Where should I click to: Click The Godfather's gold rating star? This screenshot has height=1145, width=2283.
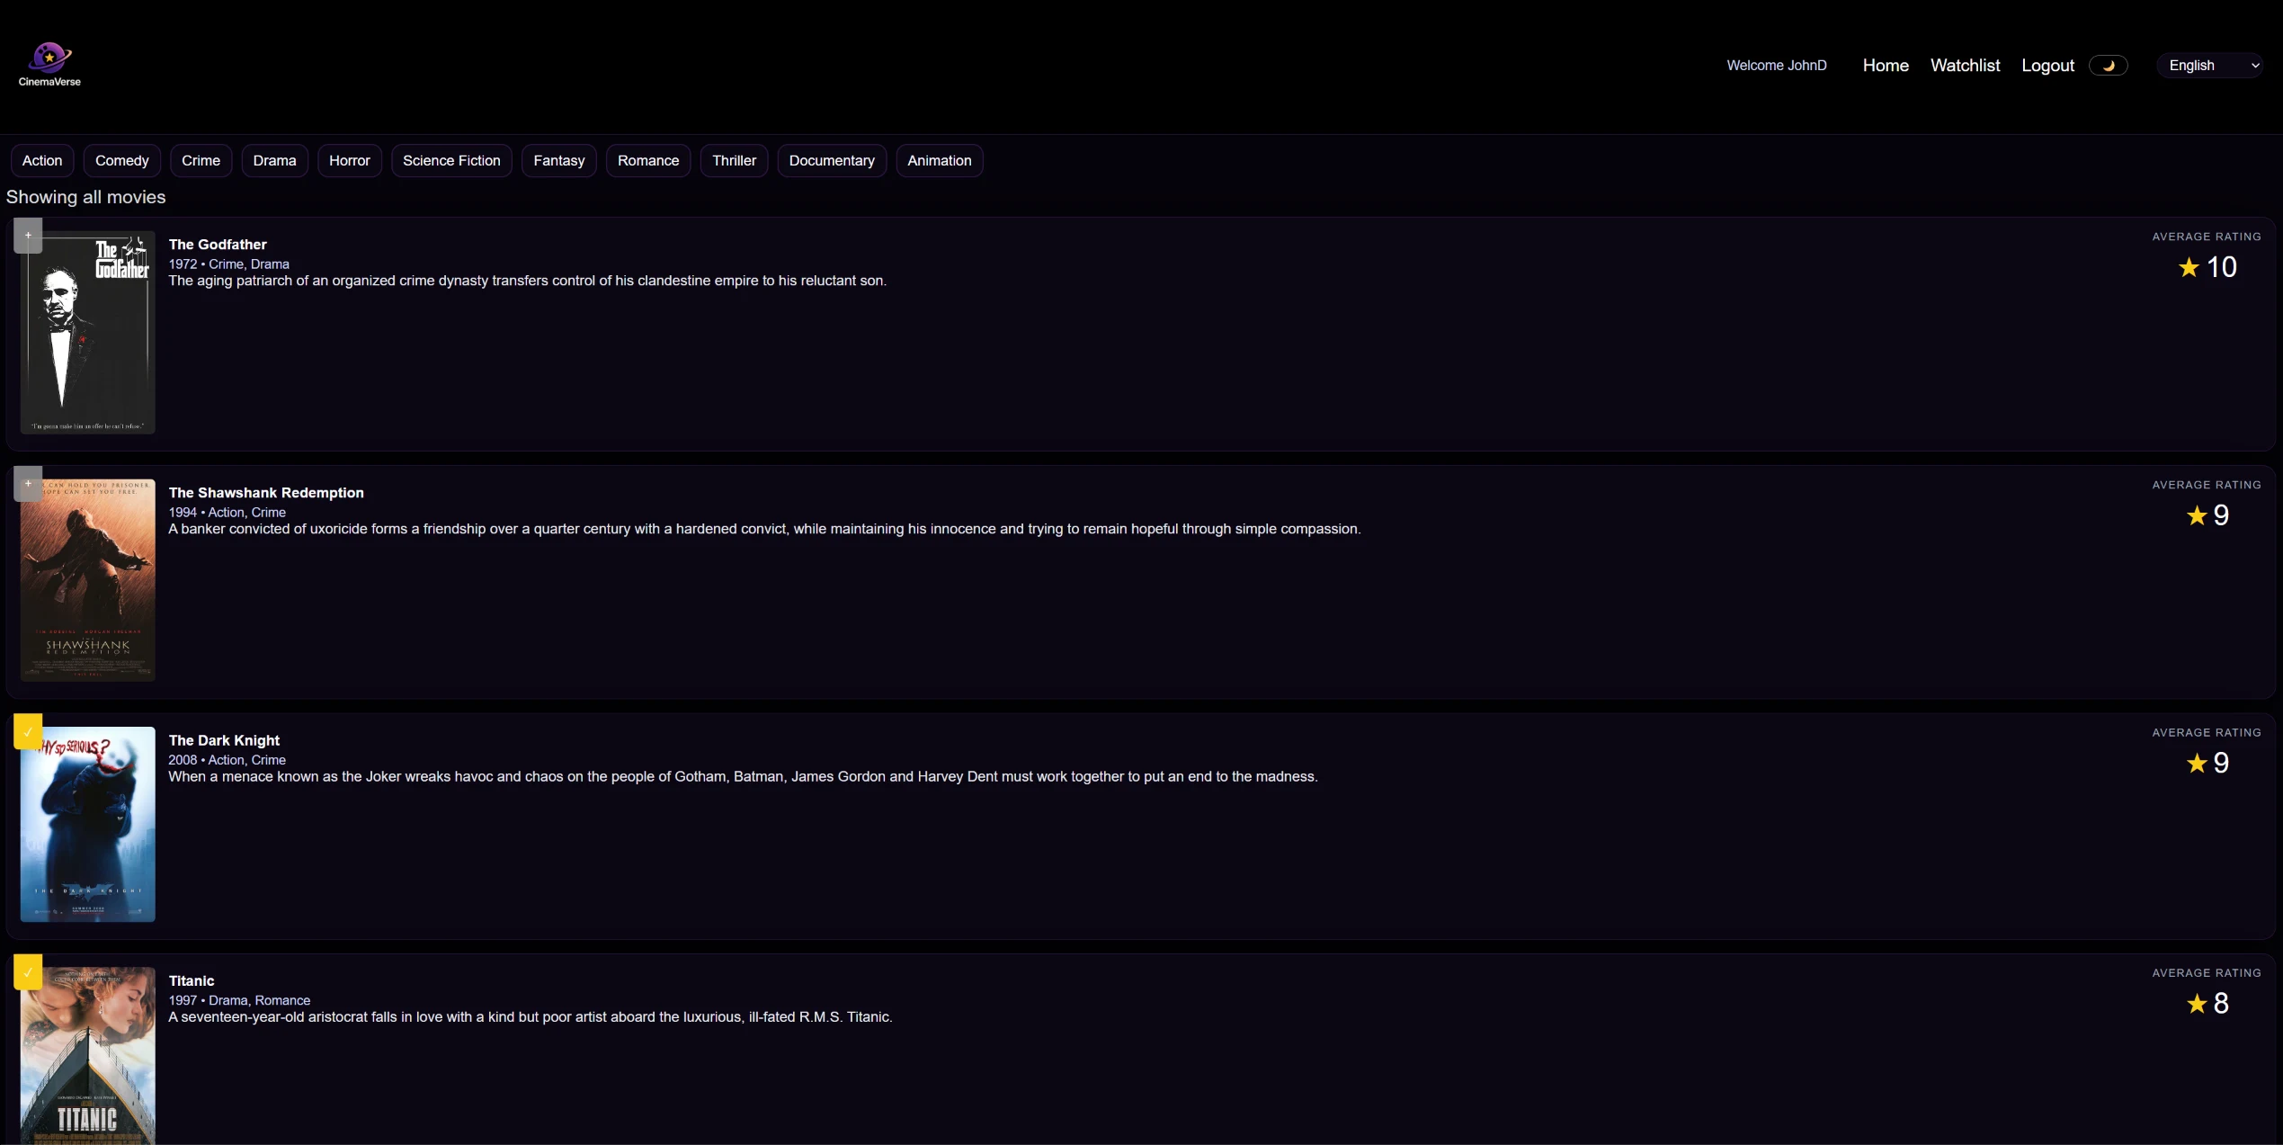[2189, 267]
